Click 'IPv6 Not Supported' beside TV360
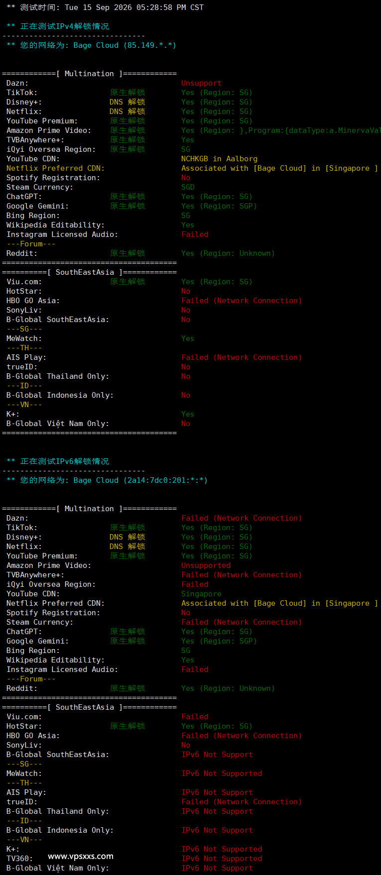The width and height of the screenshot is (381, 875). 222,859
